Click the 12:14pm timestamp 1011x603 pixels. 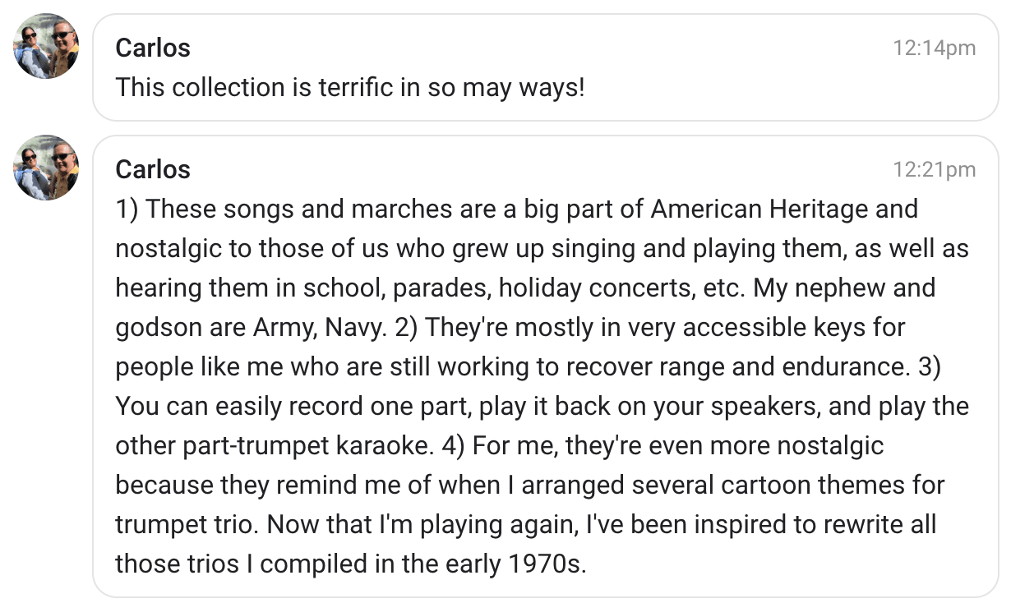(934, 48)
